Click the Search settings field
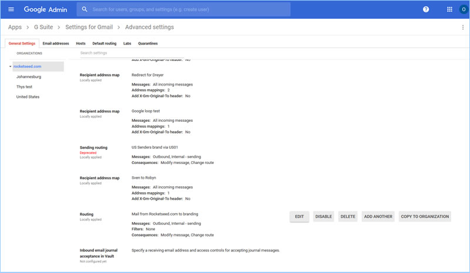 pyautogui.click(x=132, y=53)
